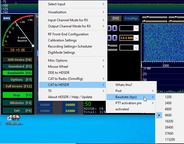Set baudrate to 19200
Screen dimensions: 184x144
click(170, 121)
